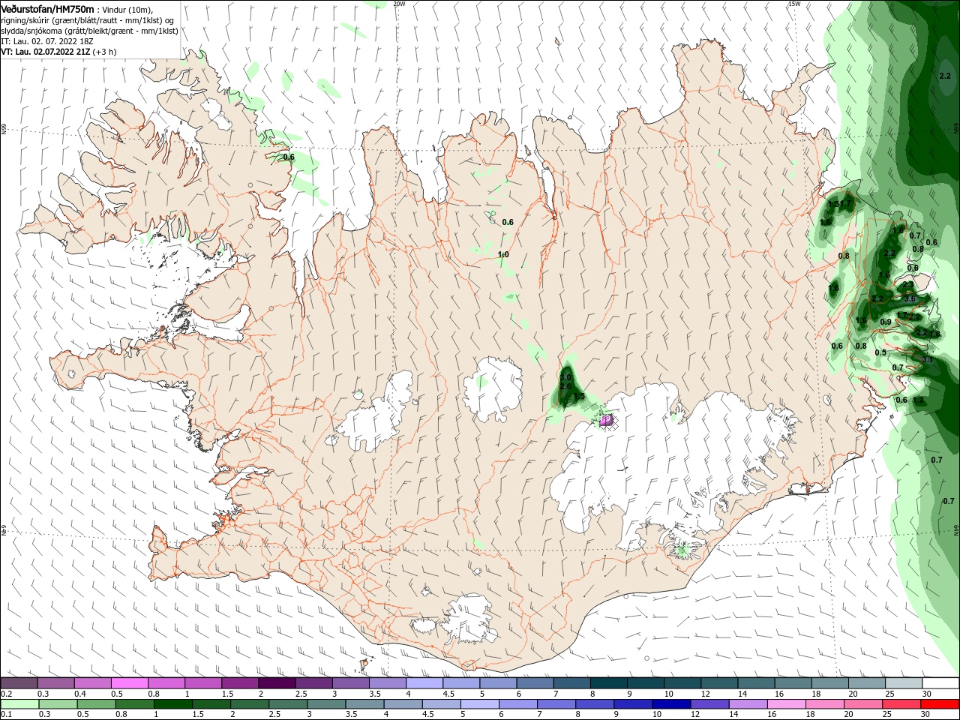Viewport: 960px width, 720px height.
Task: Pick the pale green 0.1 rain legend swatch
Action: tap(20, 704)
